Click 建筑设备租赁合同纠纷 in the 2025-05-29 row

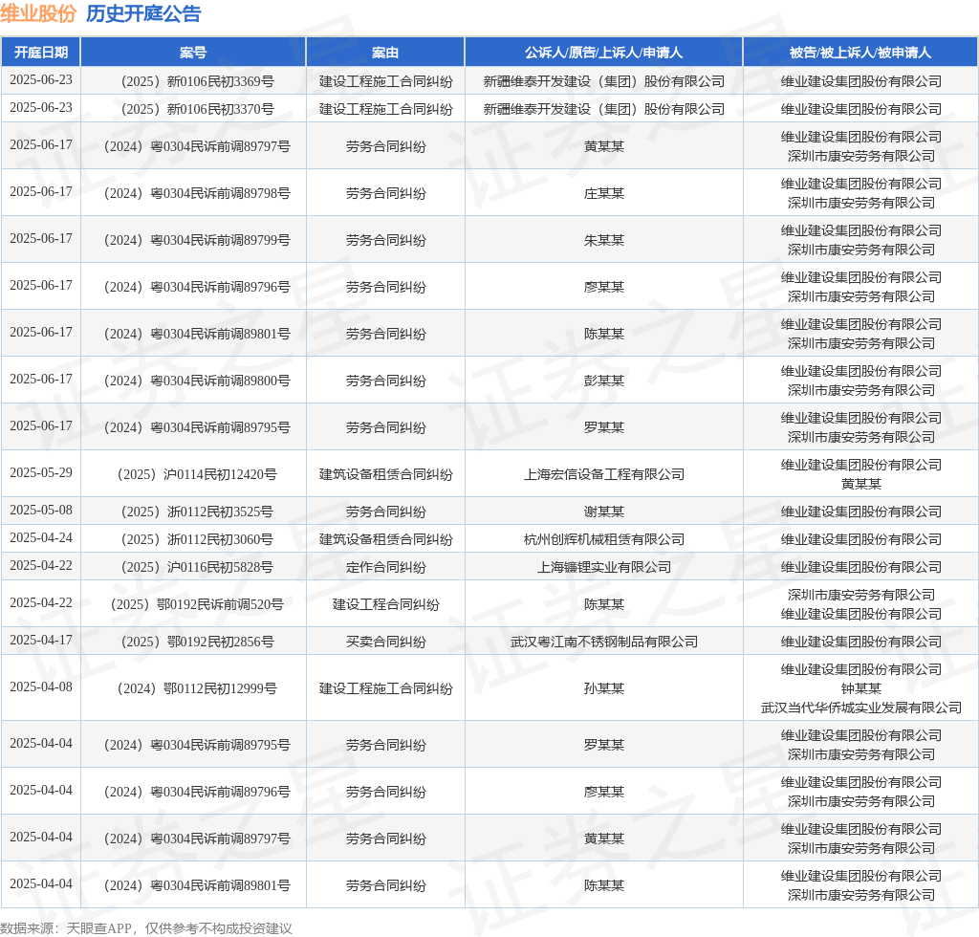click(x=386, y=474)
